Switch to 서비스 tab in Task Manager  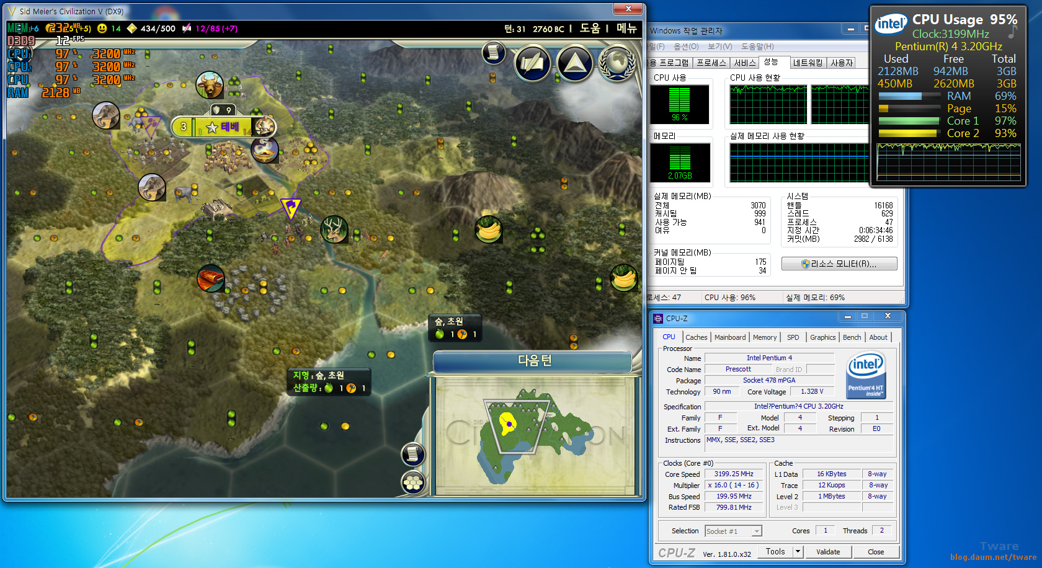744,63
